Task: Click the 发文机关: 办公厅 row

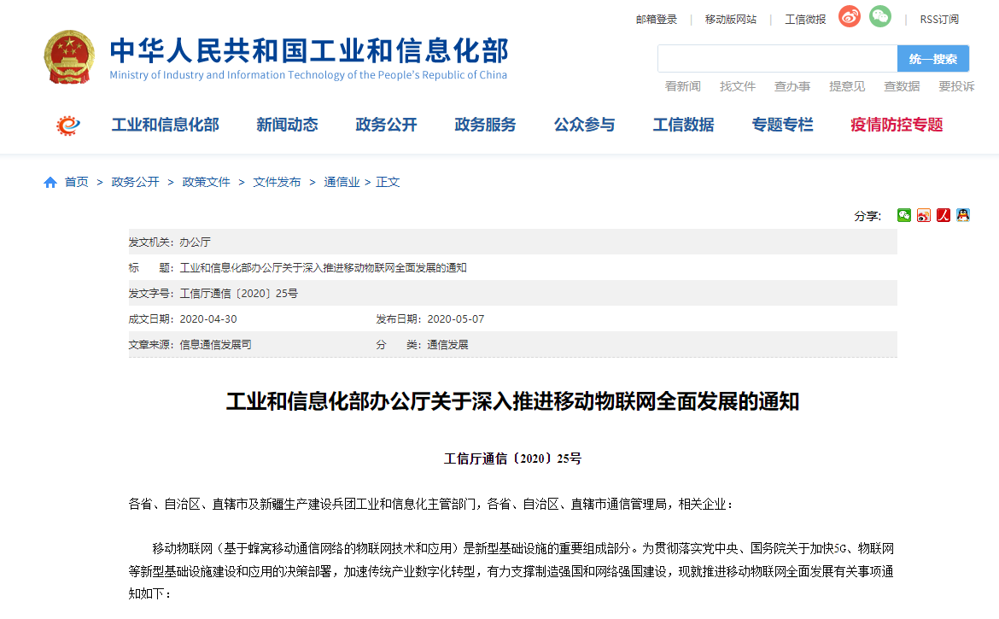Action: pos(513,242)
